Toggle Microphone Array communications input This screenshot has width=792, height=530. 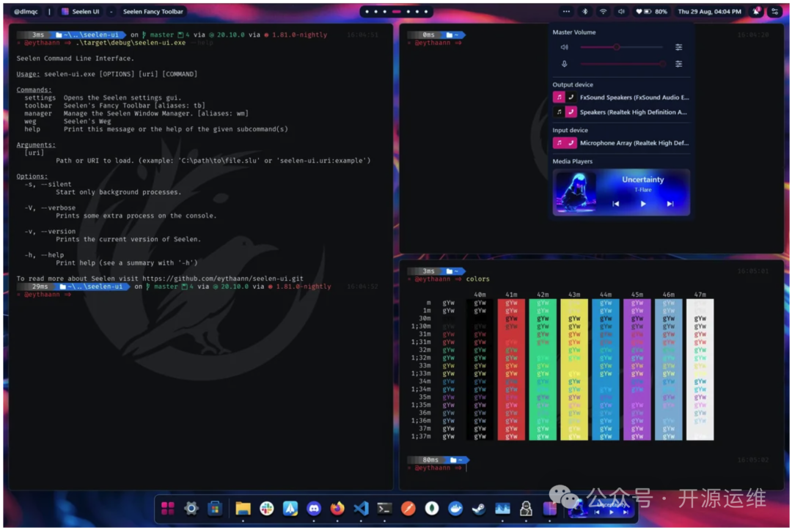click(571, 143)
